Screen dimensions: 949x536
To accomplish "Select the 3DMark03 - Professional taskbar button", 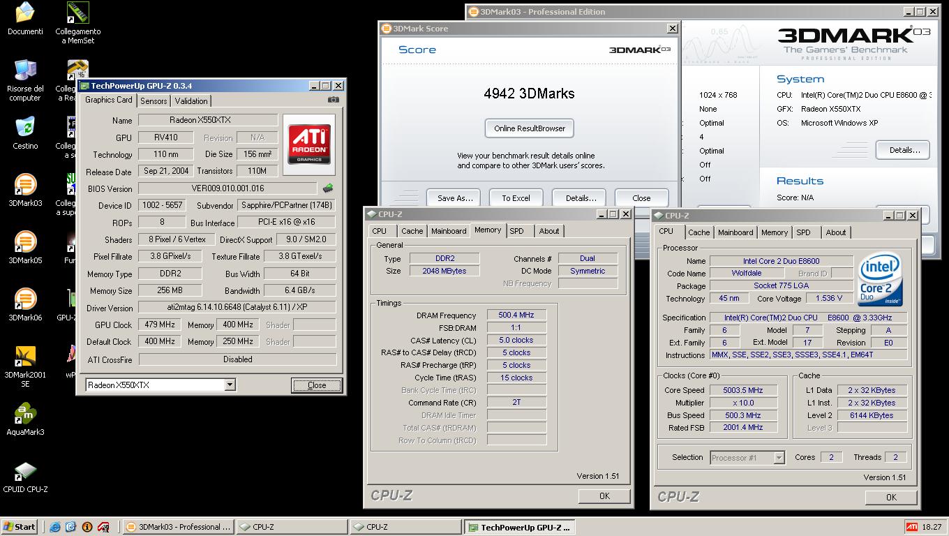I will [178, 527].
